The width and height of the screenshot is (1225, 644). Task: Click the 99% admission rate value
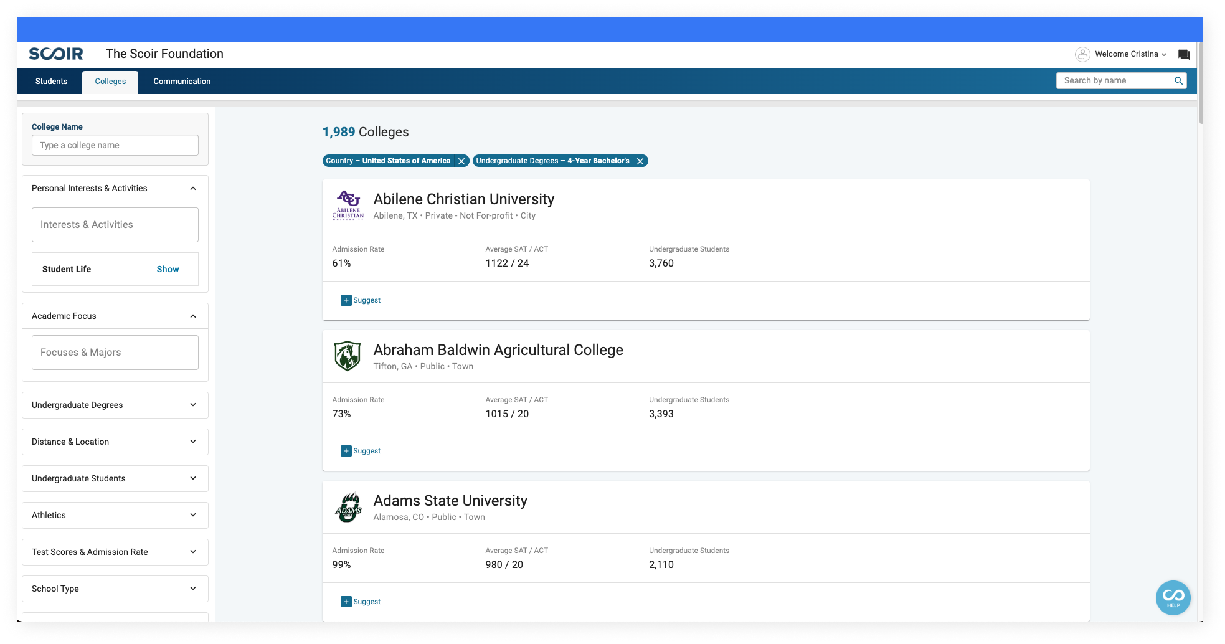point(341,565)
